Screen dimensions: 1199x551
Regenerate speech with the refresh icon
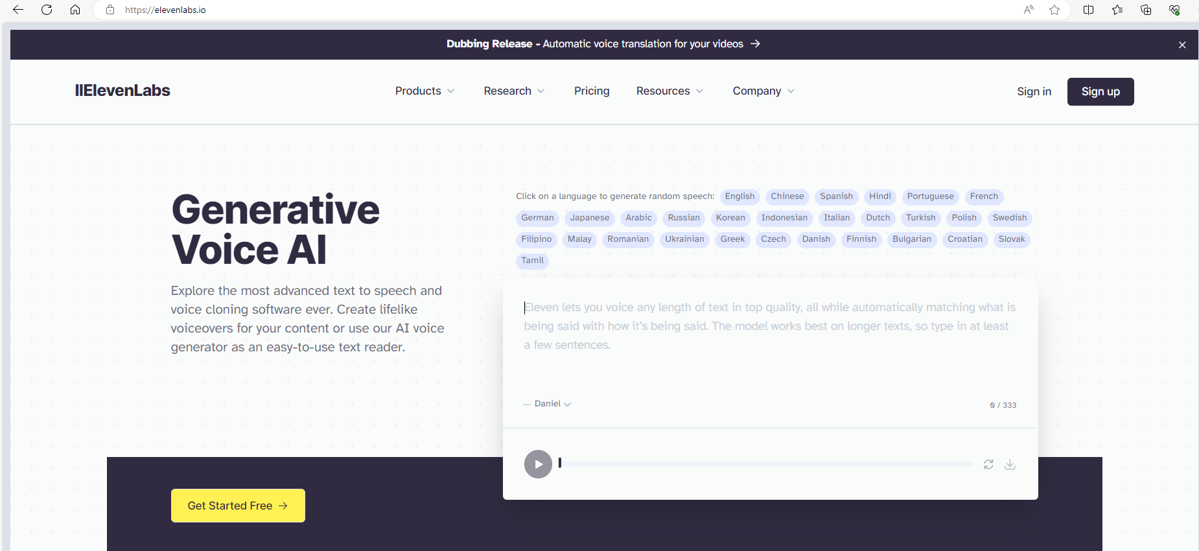pos(988,464)
